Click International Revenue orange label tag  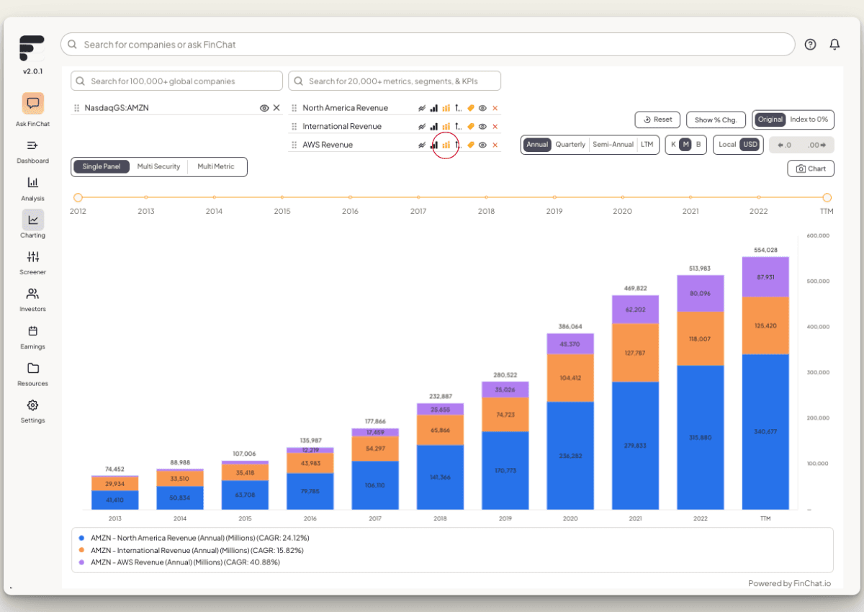(471, 127)
